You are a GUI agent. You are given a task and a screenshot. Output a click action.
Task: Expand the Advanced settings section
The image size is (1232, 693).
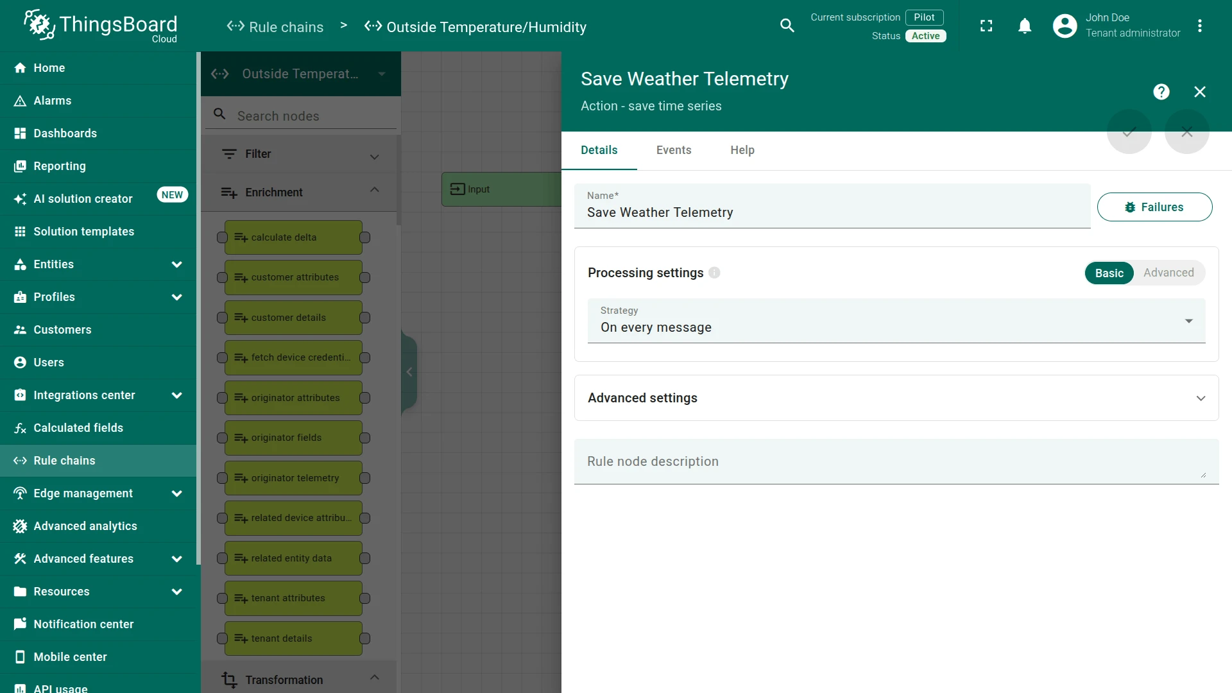pyautogui.click(x=896, y=398)
